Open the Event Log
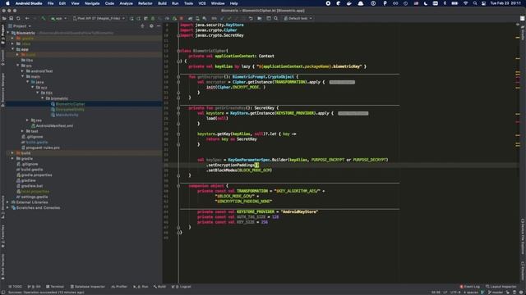 pyautogui.click(x=469, y=287)
